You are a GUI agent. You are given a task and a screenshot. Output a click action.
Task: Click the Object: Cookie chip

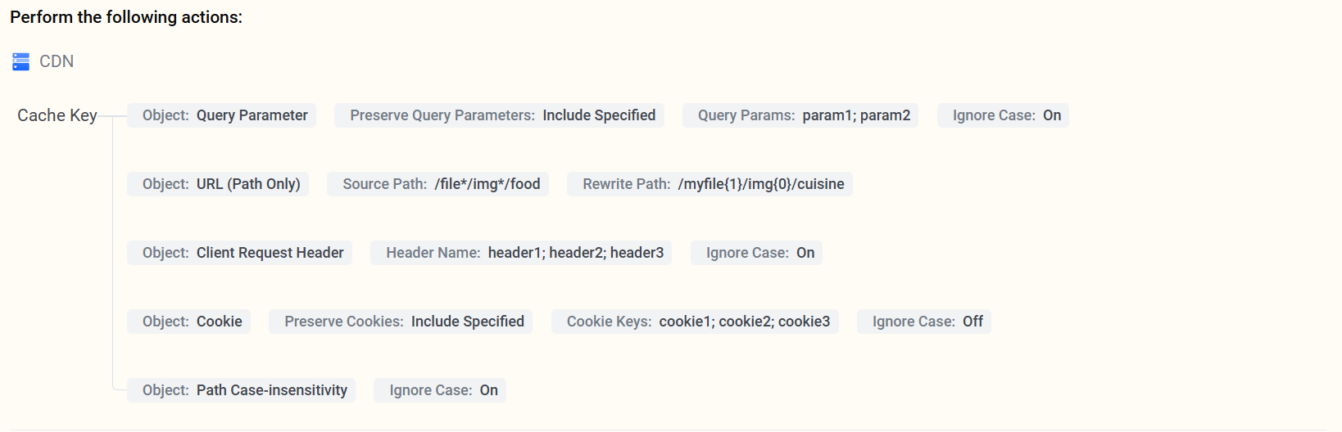coord(188,322)
